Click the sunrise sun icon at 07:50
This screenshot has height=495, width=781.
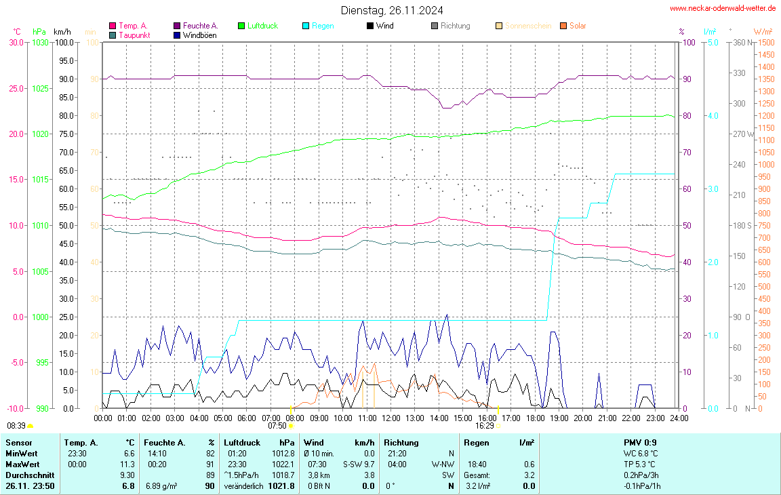pos(291,426)
